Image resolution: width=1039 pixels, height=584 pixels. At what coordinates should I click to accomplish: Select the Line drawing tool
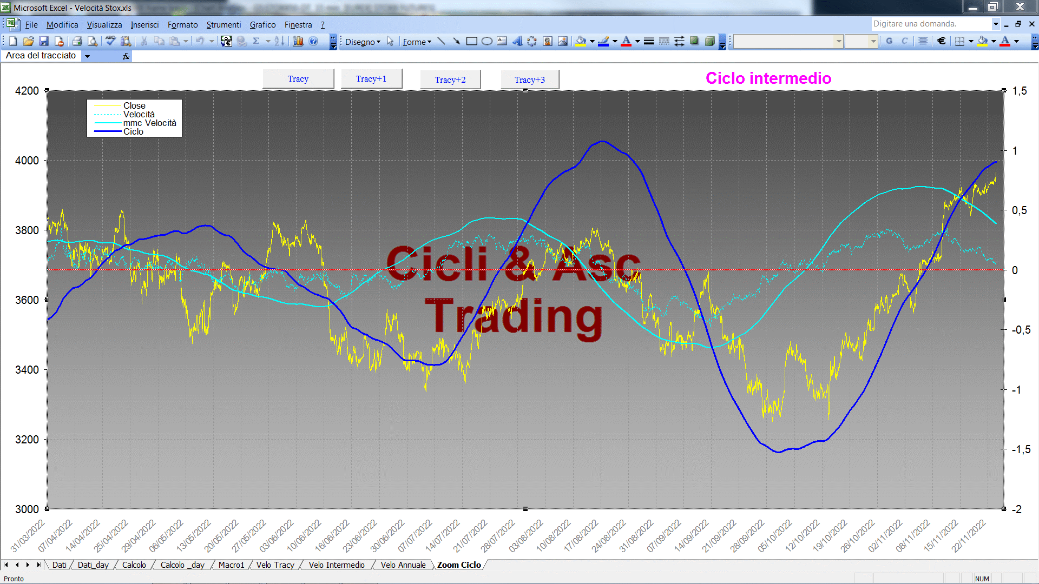(441, 42)
